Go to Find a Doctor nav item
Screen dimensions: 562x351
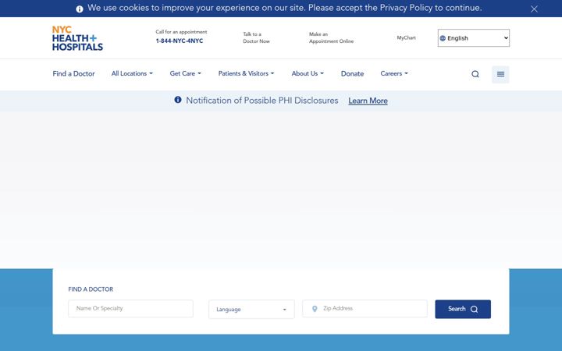coord(73,74)
